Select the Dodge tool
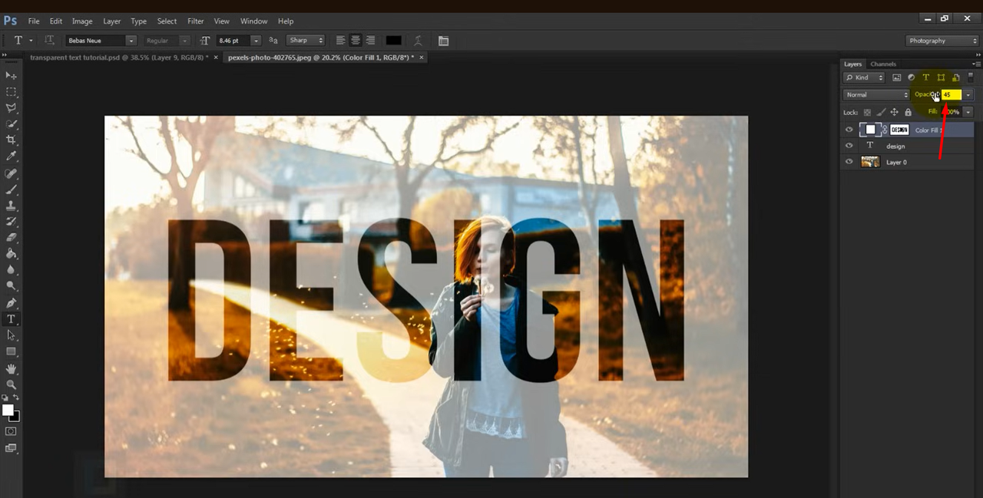The width and height of the screenshot is (983, 498). click(x=11, y=285)
